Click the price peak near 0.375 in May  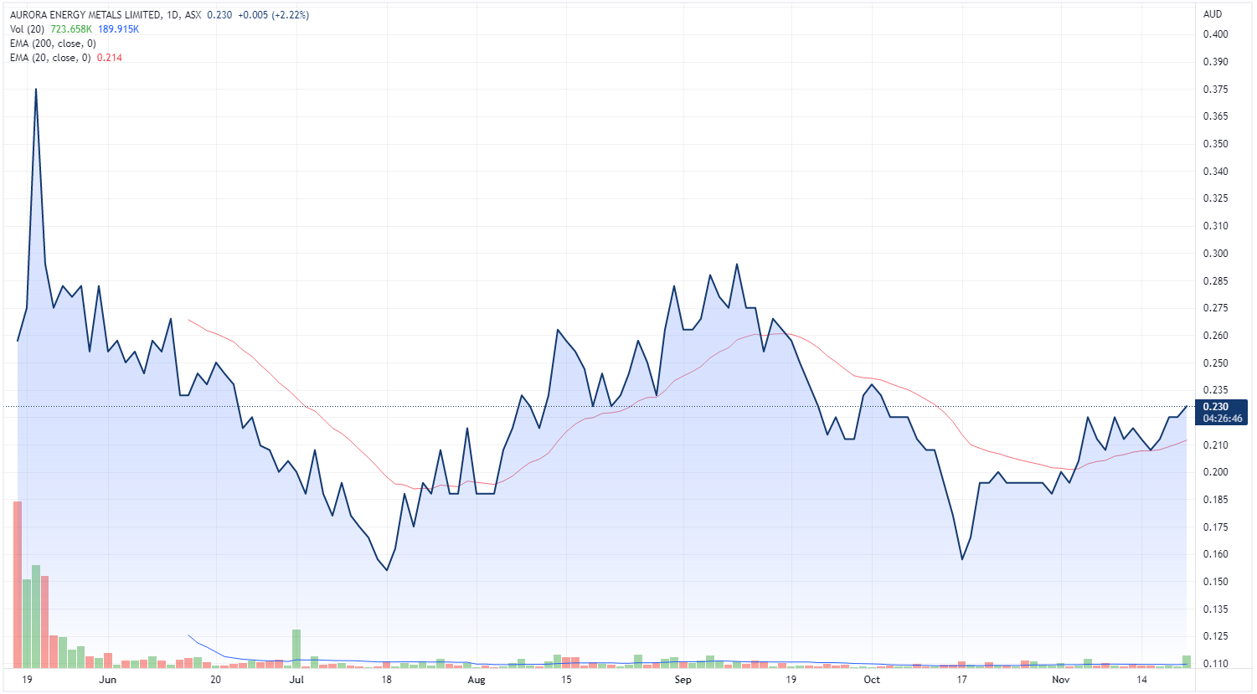click(x=36, y=90)
